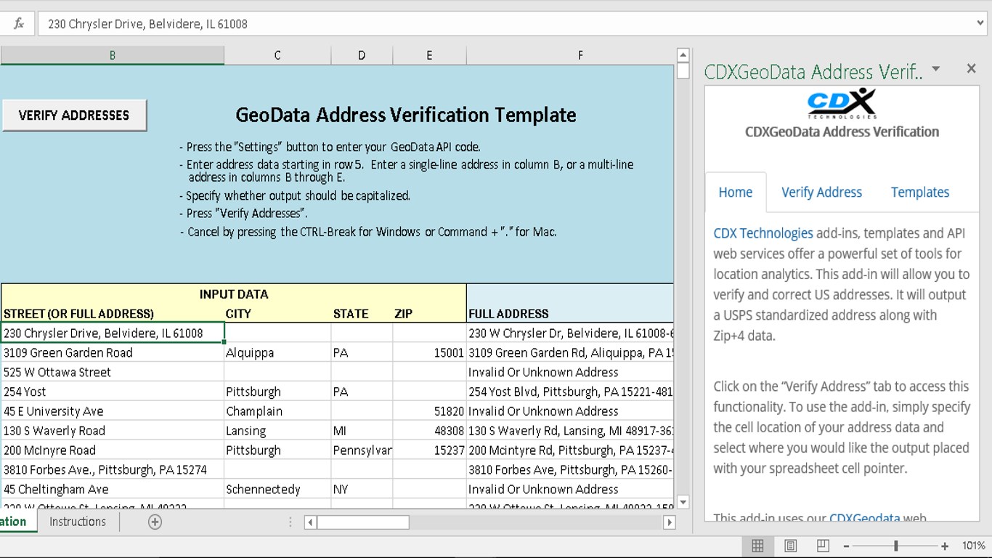
Task: Click the vertical scrollbar up arrow
Action: tap(683, 55)
